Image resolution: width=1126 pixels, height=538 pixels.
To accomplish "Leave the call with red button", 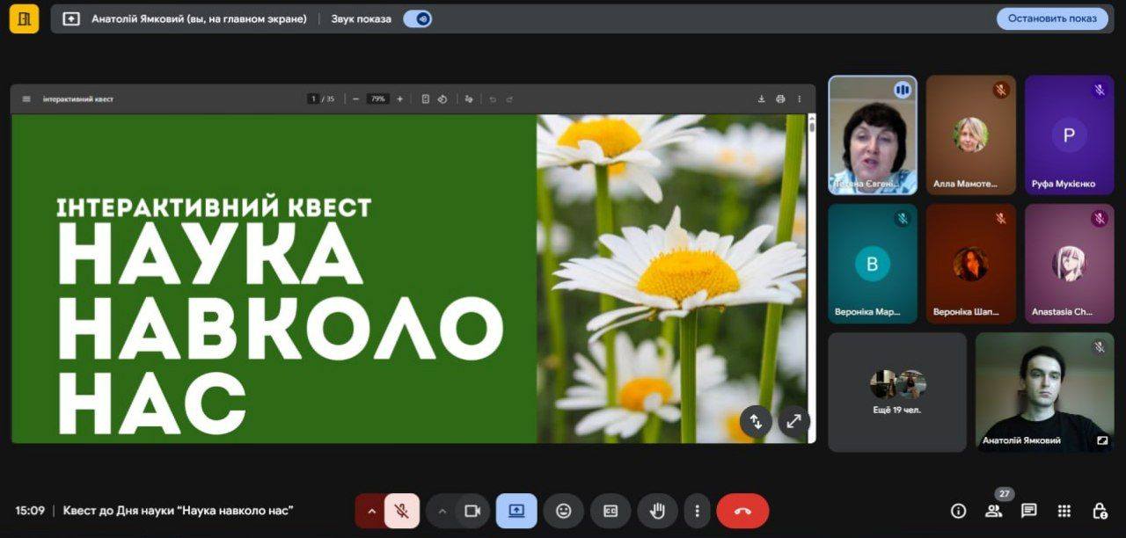I will [742, 511].
